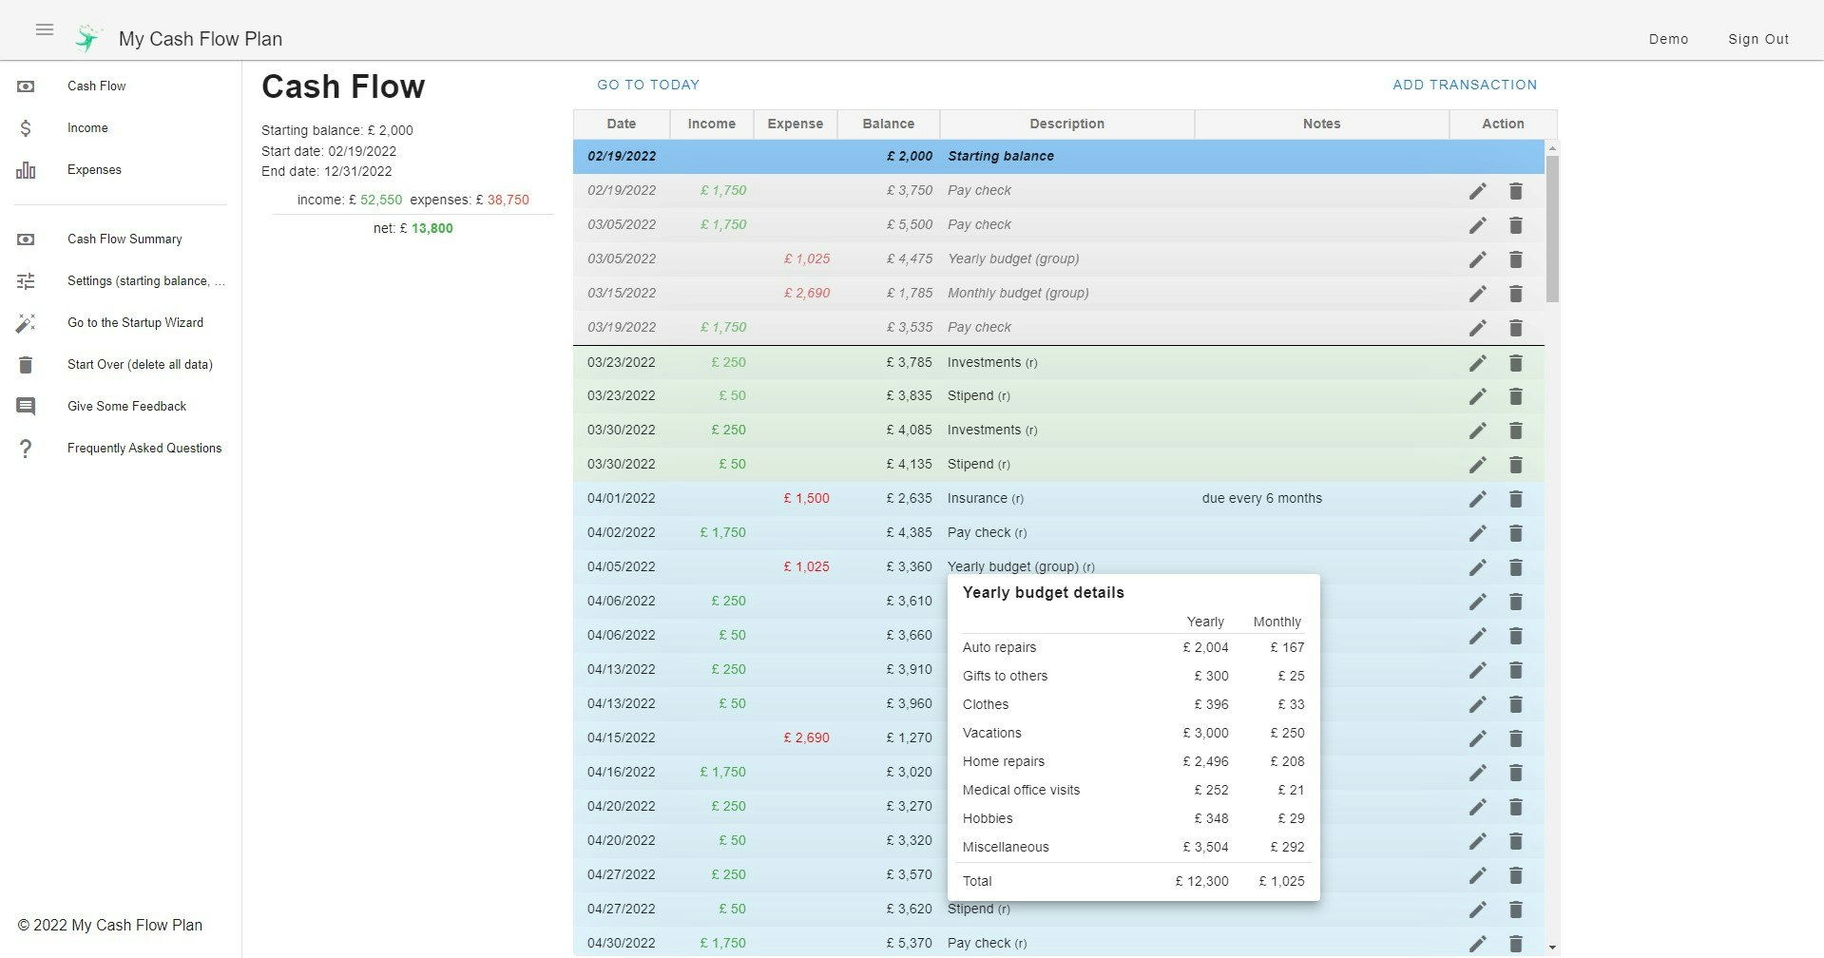The height and width of the screenshot is (958, 1824).
Task: Edit the Monthly budget group entry
Action: (1477, 294)
